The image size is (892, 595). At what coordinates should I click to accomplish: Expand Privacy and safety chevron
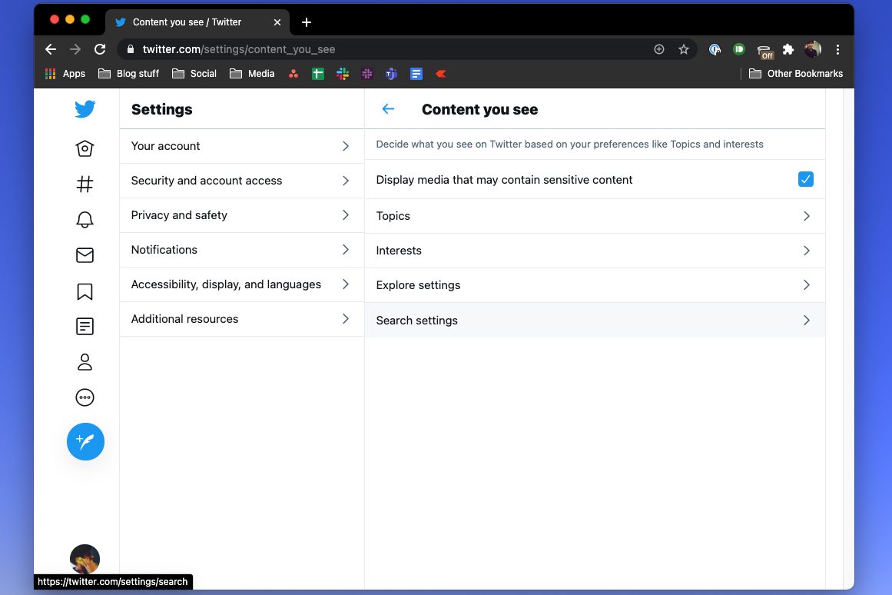(x=345, y=214)
